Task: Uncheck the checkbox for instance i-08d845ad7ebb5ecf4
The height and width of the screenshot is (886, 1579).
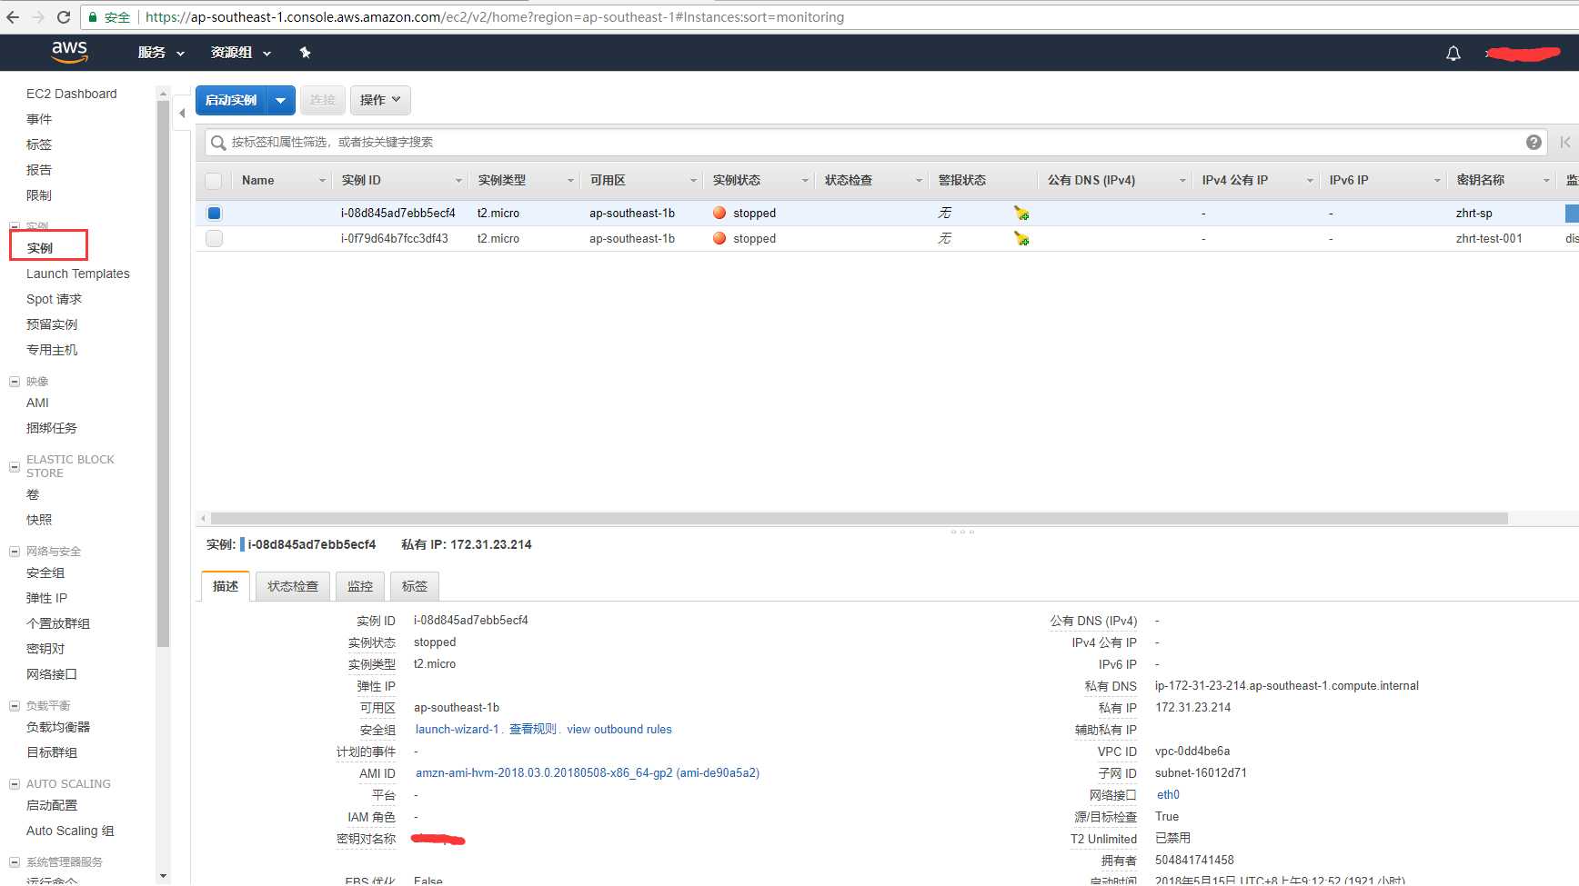Action: [x=214, y=213]
